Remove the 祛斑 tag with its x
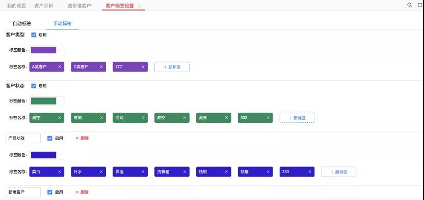This screenshot has height=200, width=424. [226, 172]
